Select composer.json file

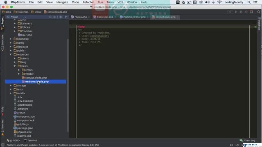(x=24, y=116)
